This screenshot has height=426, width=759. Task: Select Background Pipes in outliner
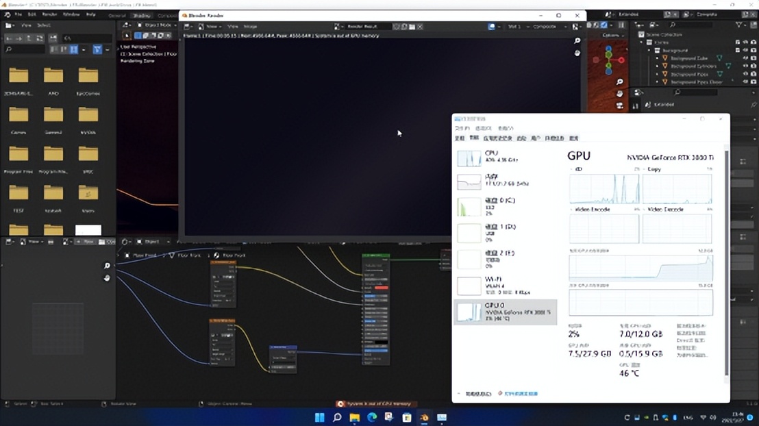pyautogui.click(x=690, y=74)
